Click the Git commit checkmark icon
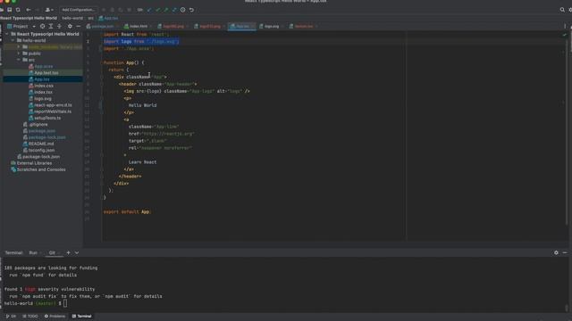The height and width of the screenshot is (321, 572). 157,10
